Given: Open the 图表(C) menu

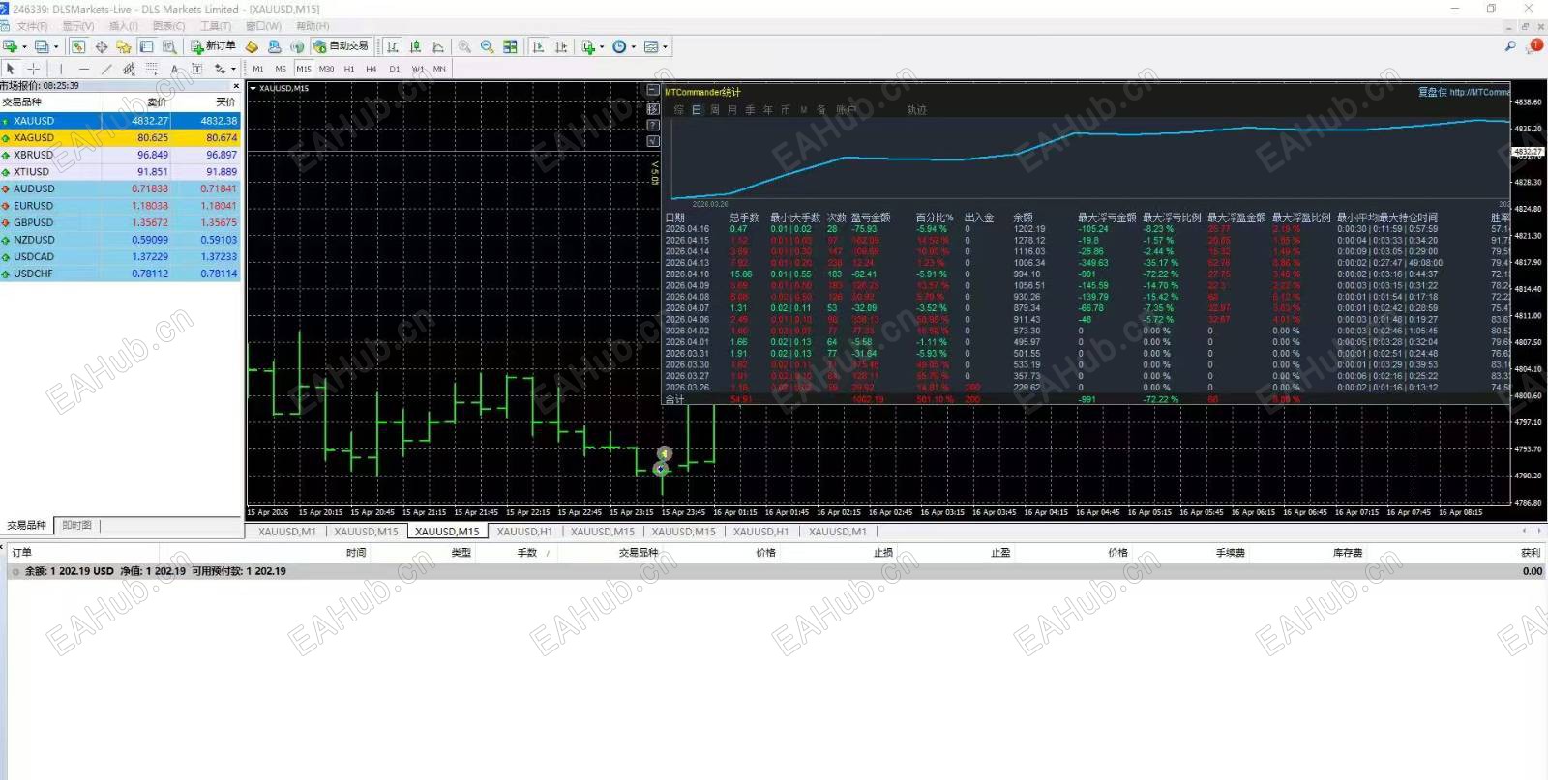Looking at the screenshot, I should click(168, 26).
